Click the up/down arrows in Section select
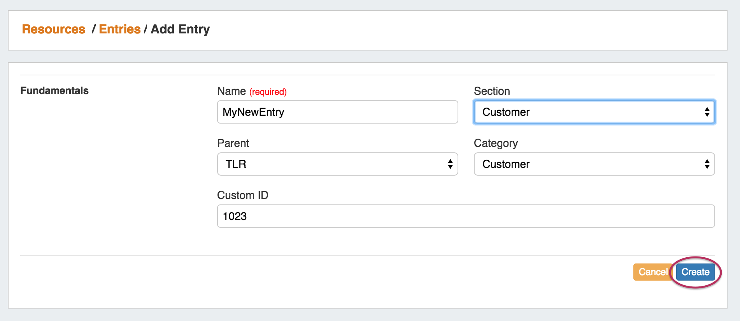This screenshot has height=321, width=740. pyautogui.click(x=707, y=112)
